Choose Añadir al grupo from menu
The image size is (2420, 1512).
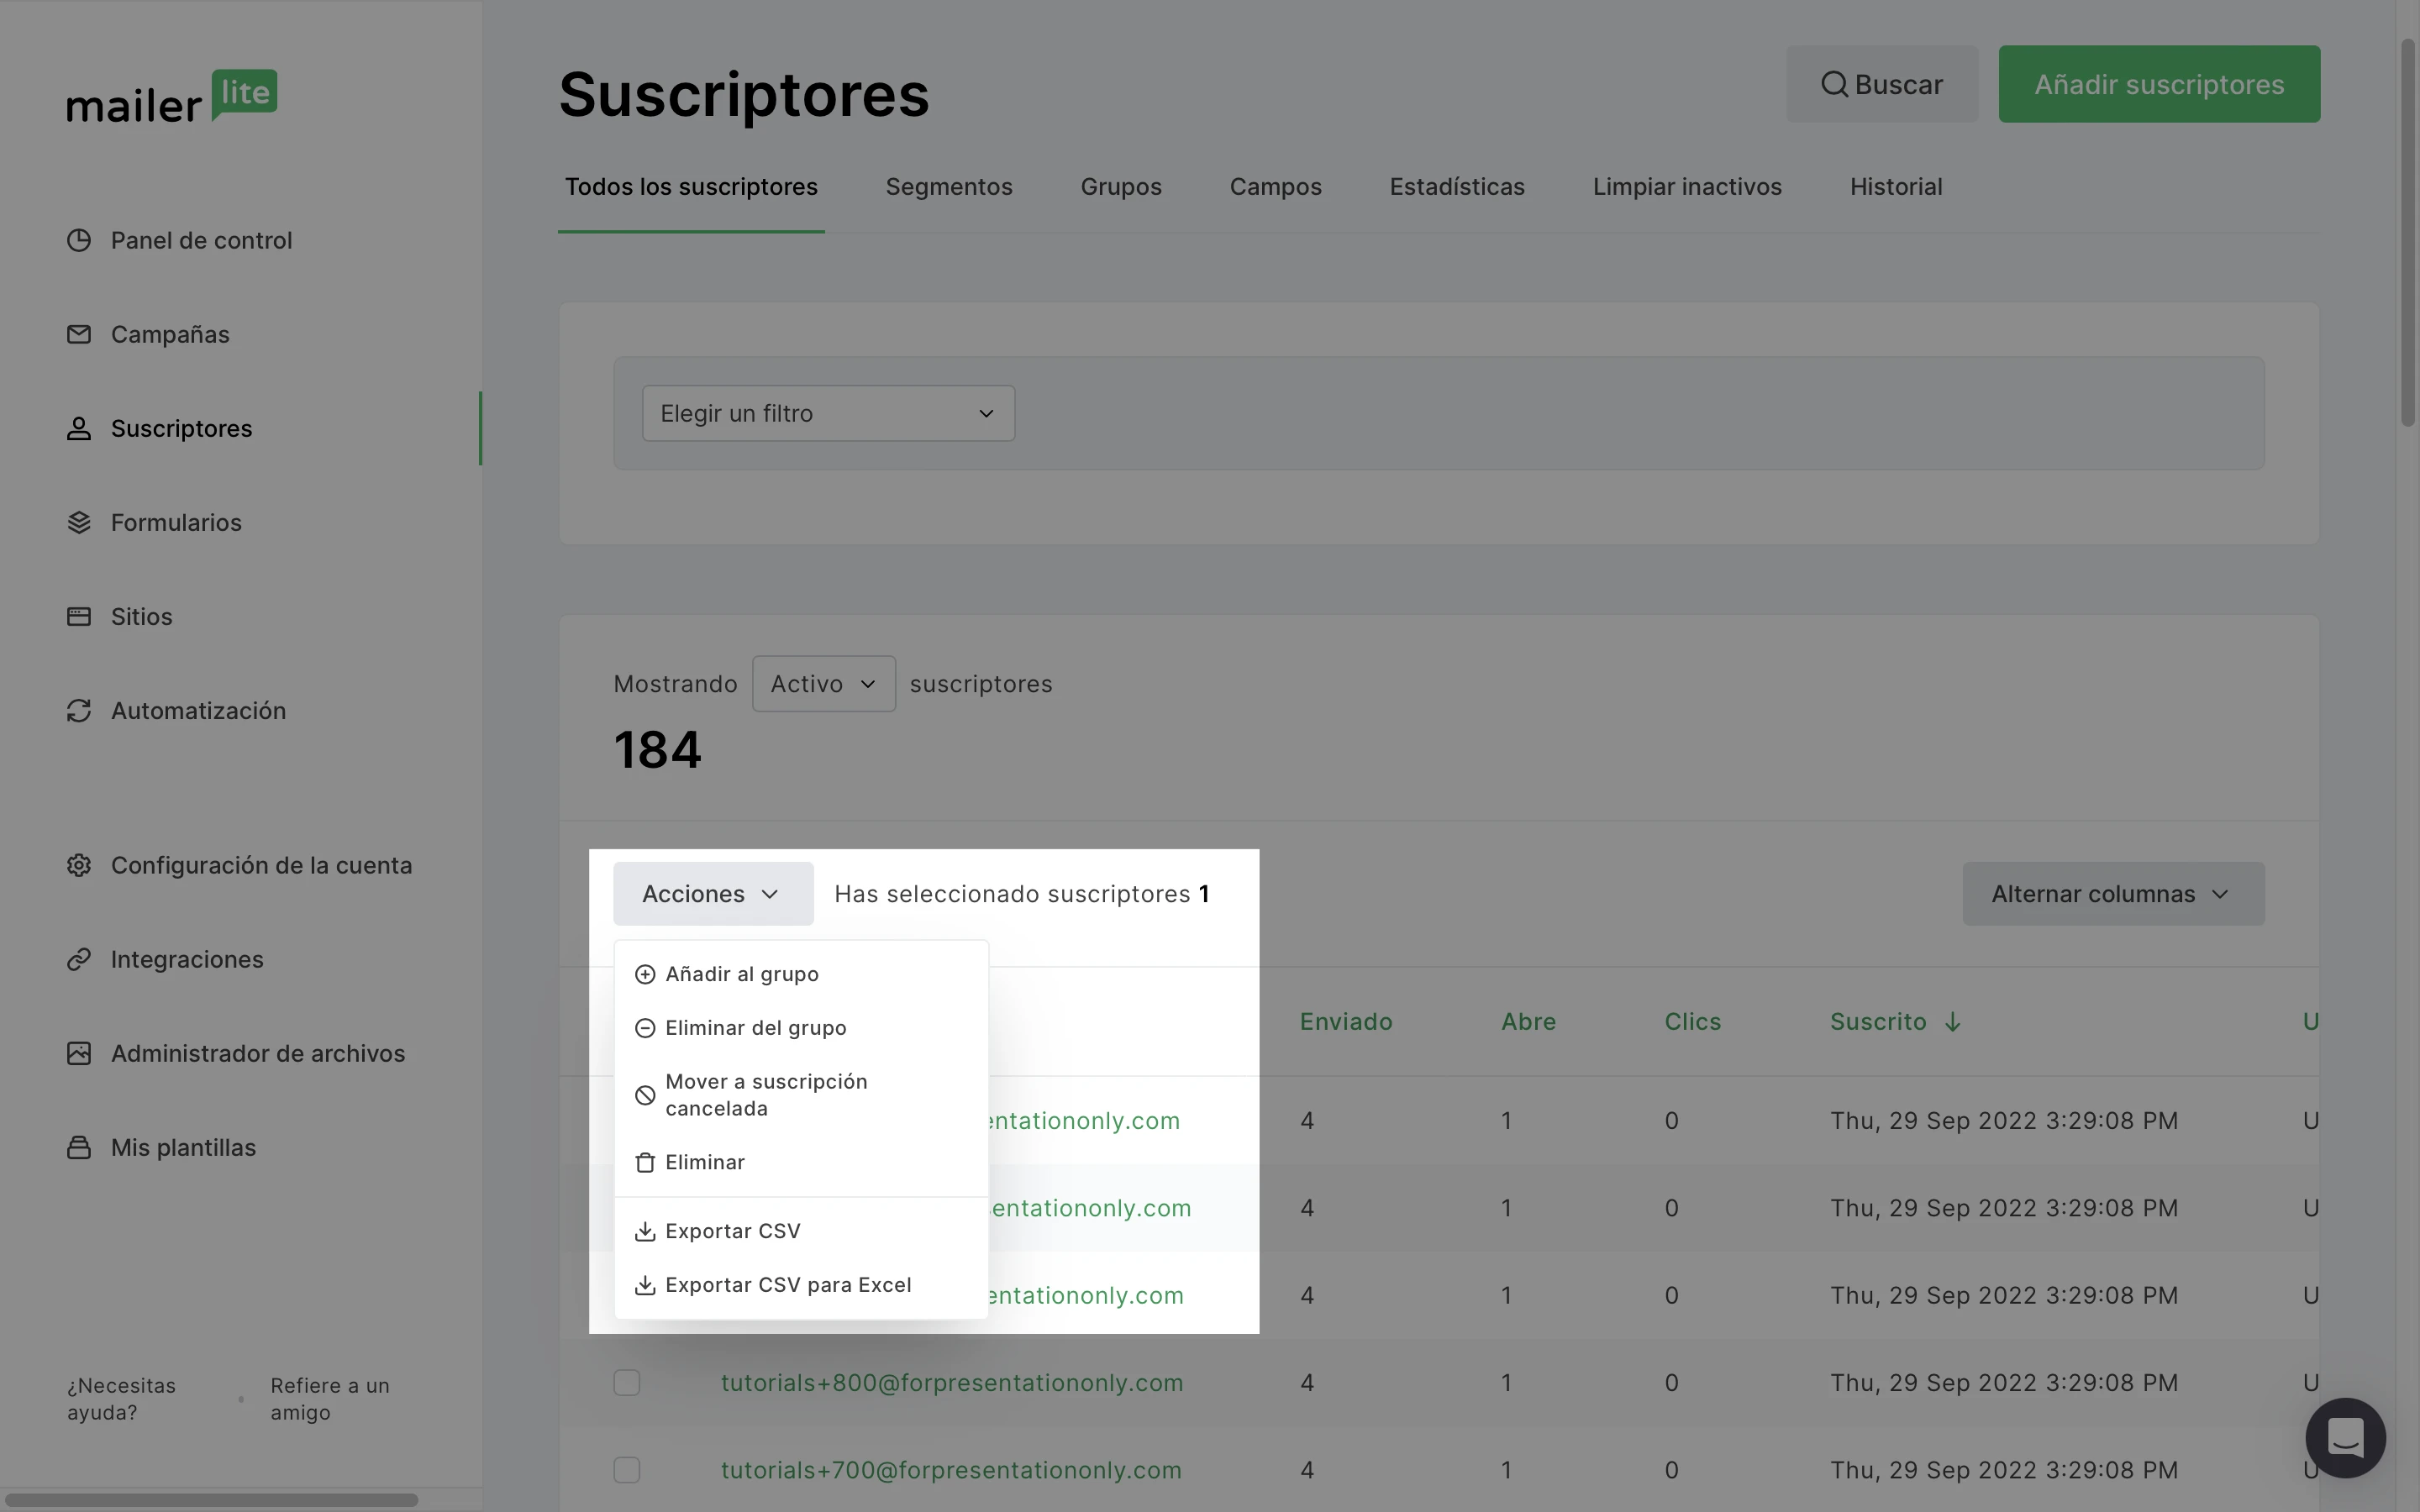pyautogui.click(x=741, y=975)
